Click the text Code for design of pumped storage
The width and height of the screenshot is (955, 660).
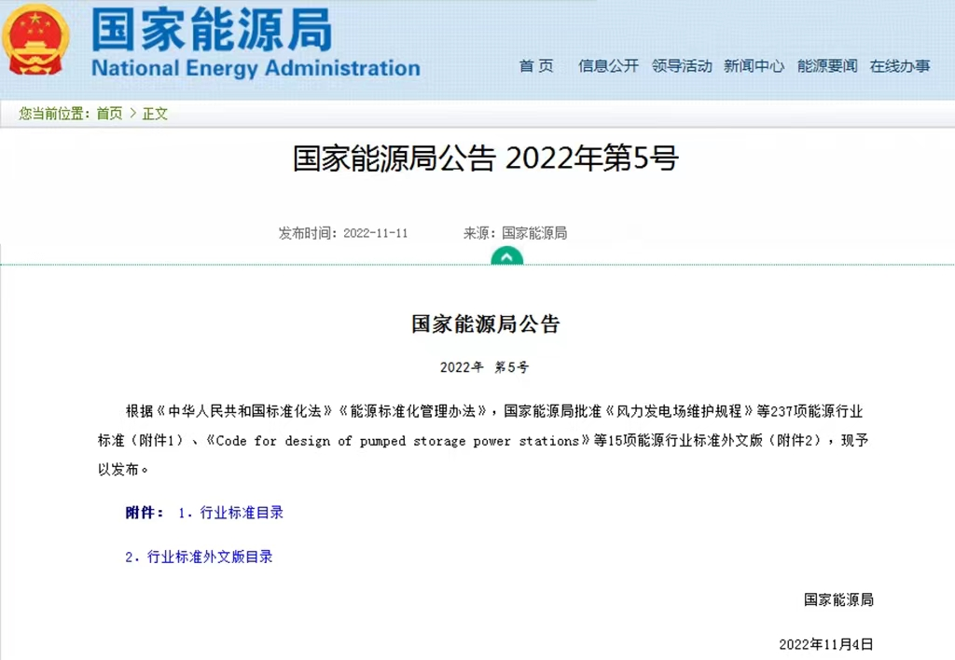tap(339, 441)
